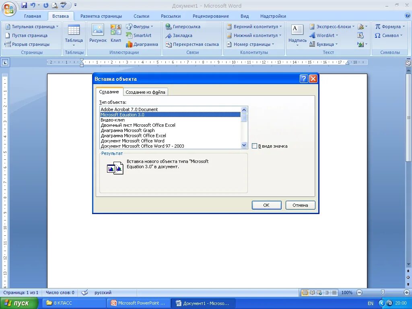Switch to Full Screen Reading view
The width and height of the screenshot is (412, 309).
(312, 293)
